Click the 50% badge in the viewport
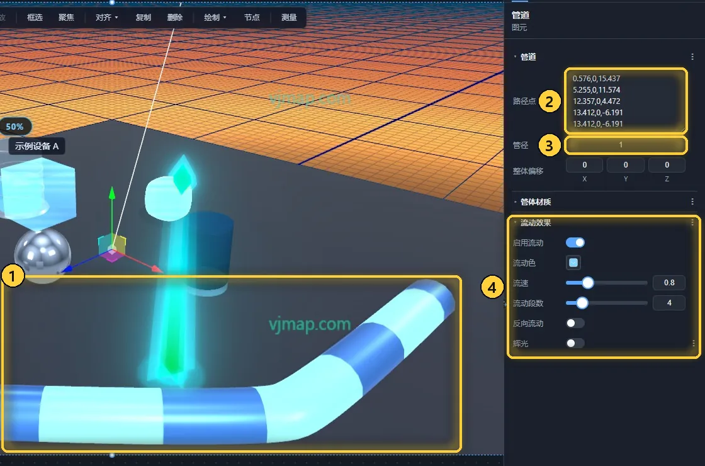Screen dimensions: 705x466 (15, 127)
